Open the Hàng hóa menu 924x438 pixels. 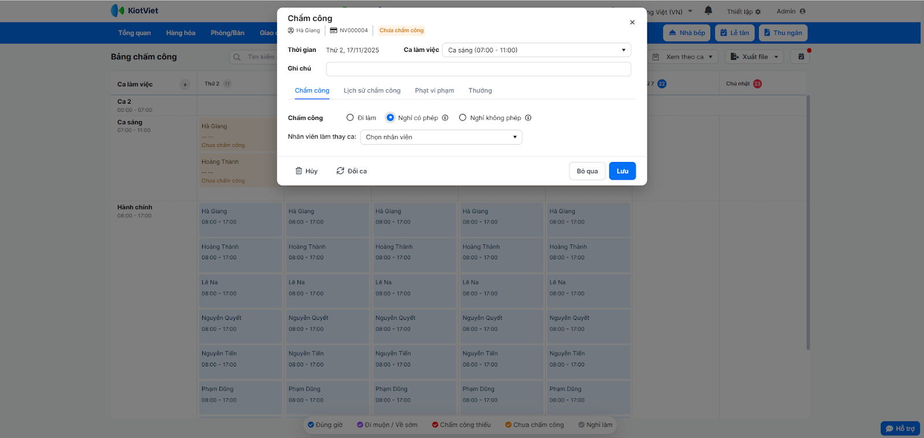tap(181, 33)
